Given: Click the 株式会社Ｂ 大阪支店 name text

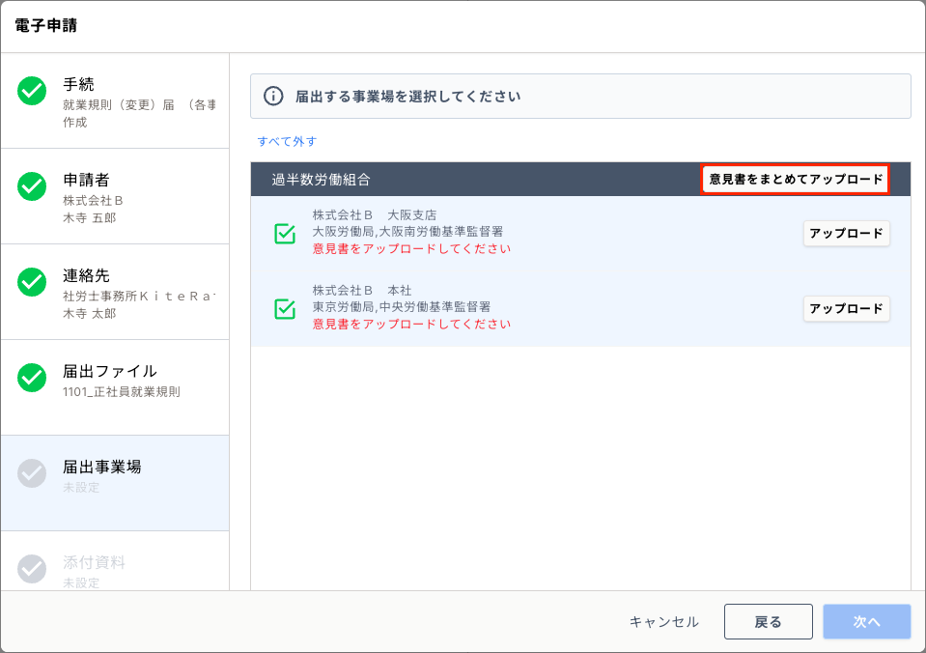Looking at the screenshot, I should (x=375, y=214).
